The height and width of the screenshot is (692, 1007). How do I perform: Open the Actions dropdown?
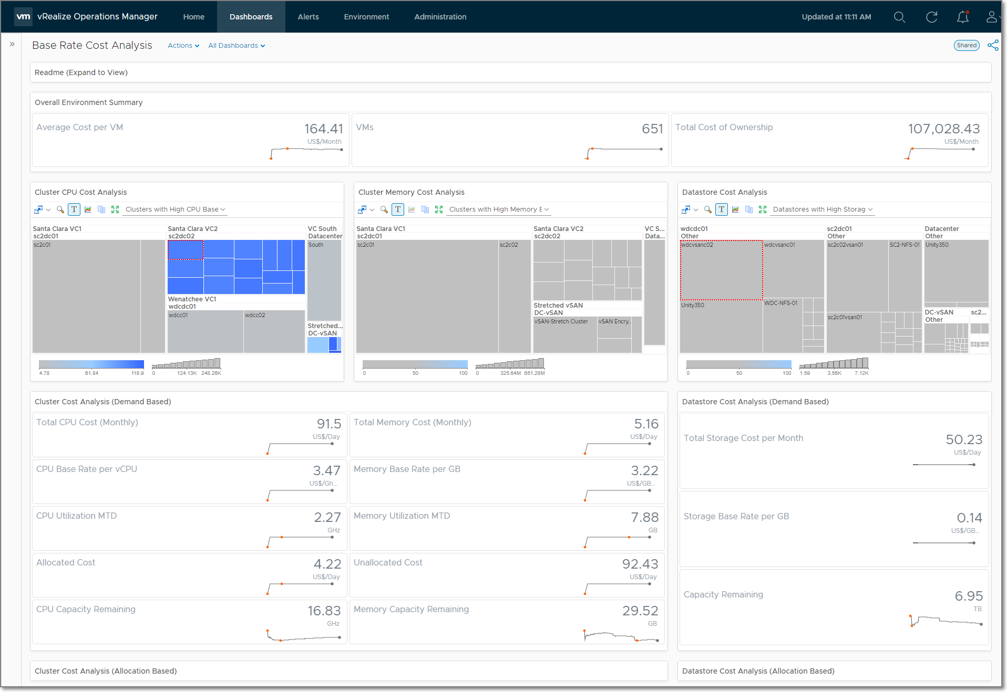tap(183, 46)
